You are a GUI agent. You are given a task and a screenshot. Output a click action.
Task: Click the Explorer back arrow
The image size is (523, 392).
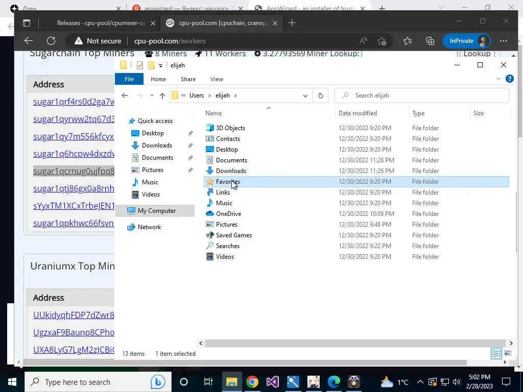(125, 95)
